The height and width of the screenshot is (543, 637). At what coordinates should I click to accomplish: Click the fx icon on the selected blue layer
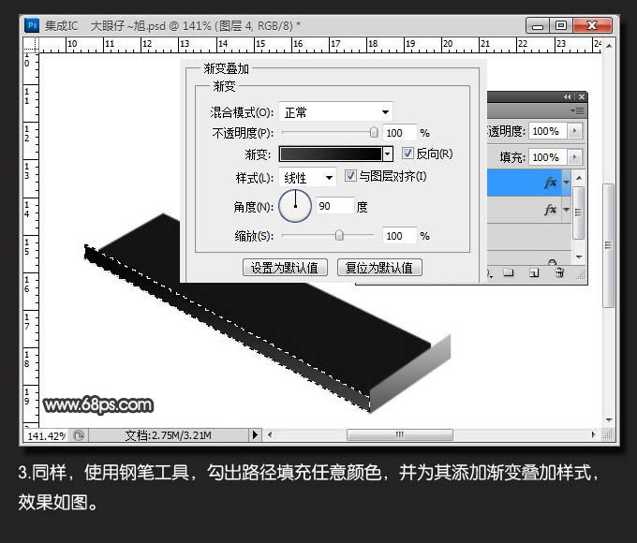[x=550, y=183]
